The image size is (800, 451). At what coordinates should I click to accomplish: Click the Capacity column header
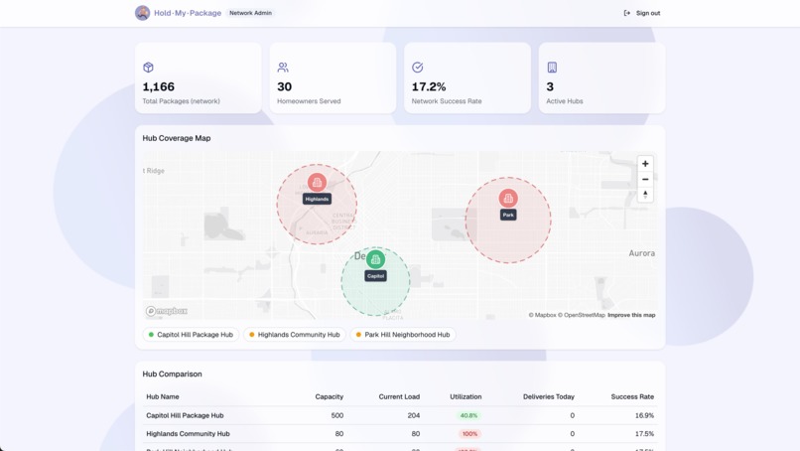point(330,396)
